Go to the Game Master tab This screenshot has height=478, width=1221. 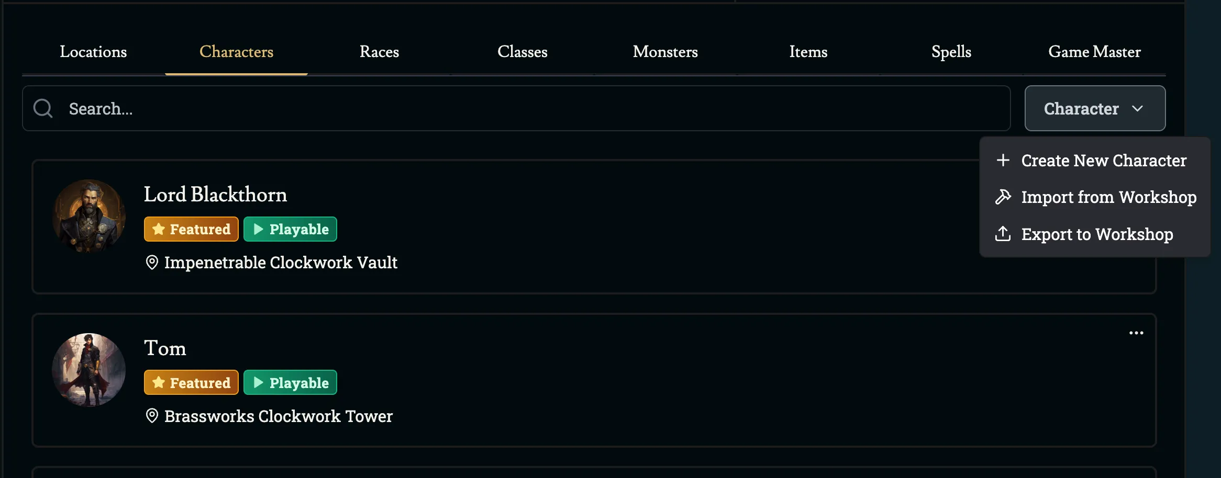[x=1094, y=52]
